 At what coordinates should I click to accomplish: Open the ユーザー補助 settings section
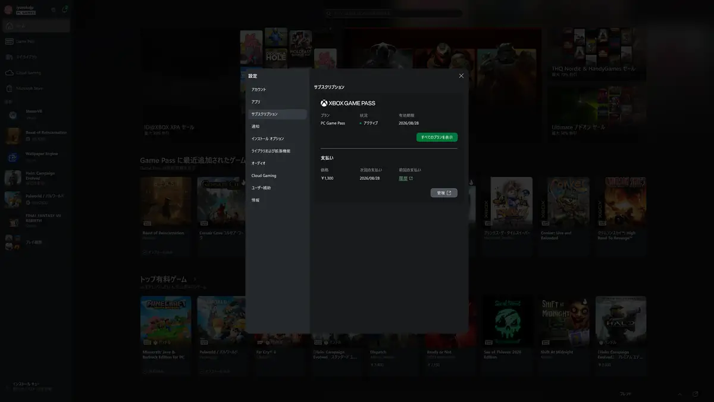[x=277, y=188]
